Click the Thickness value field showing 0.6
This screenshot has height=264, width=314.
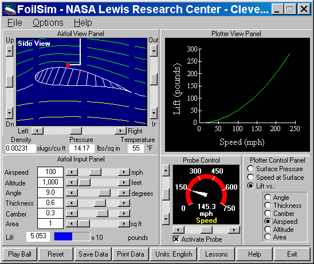tap(50, 203)
